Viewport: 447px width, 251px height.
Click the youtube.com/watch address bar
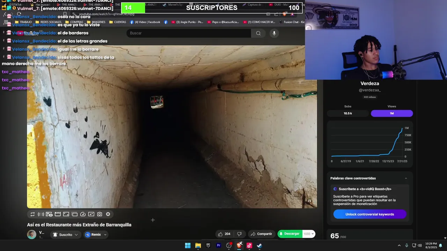click(x=107, y=14)
